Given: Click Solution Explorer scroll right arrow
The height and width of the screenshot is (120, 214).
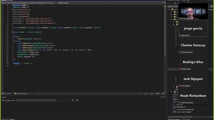Looking at the screenshot, I should [x=212, y=117].
